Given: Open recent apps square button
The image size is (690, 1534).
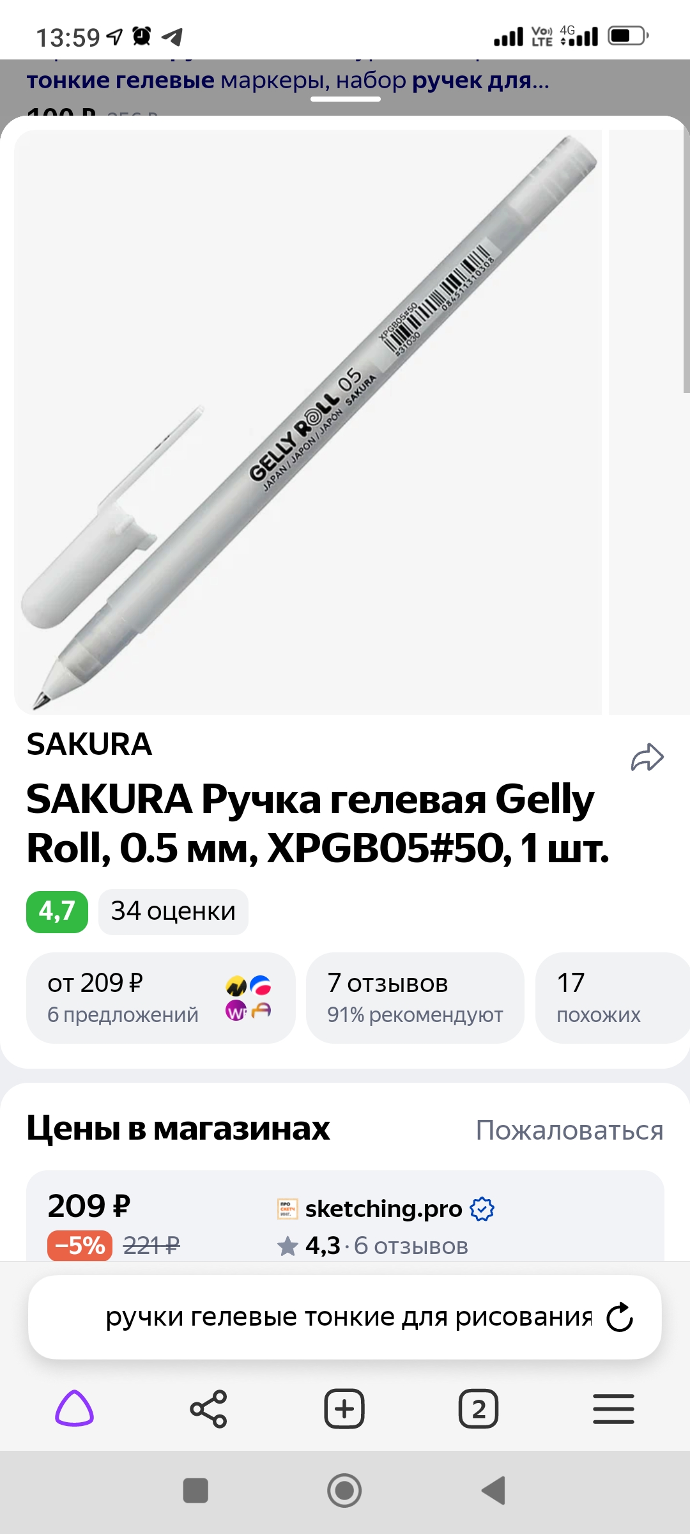Looking at the screenshot, I should (195, 1491).
